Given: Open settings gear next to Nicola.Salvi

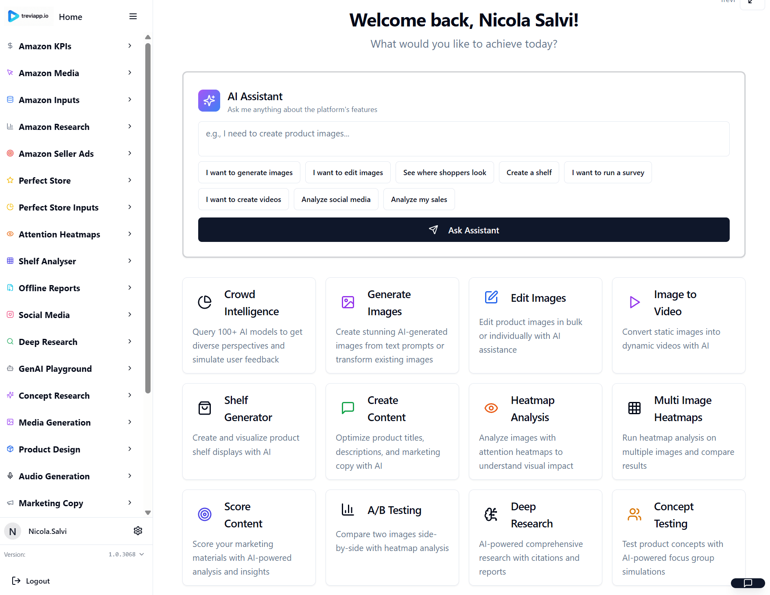Looking at the screenshot, I should pos(138,531).
